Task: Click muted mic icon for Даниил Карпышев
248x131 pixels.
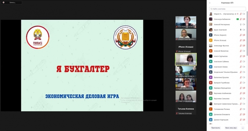Action: (241, 120)
